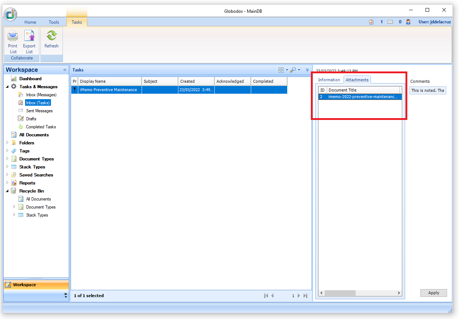Screen dimensions: 459x319
Task: Open Recycle Bin's All Documents item
Action: (x=38, y=199)
